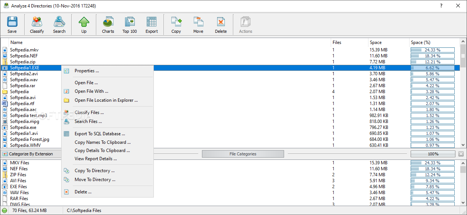Click the 70 Files, 63.24 MB status text
This screenshot has height=215, width=467.
click(x=29, y=211)
